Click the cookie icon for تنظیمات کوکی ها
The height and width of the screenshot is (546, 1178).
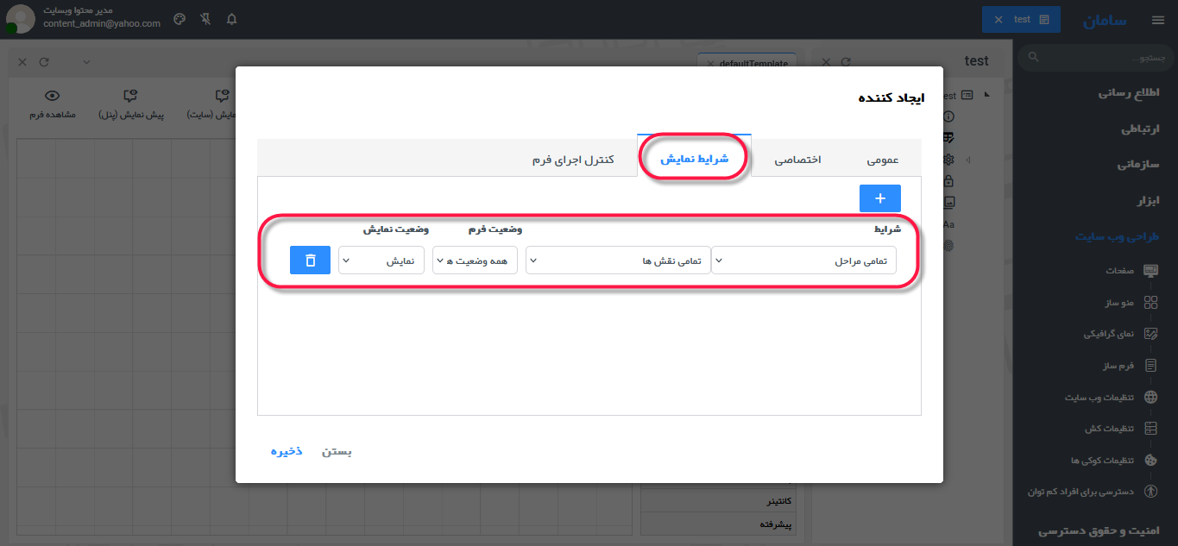1150,461
